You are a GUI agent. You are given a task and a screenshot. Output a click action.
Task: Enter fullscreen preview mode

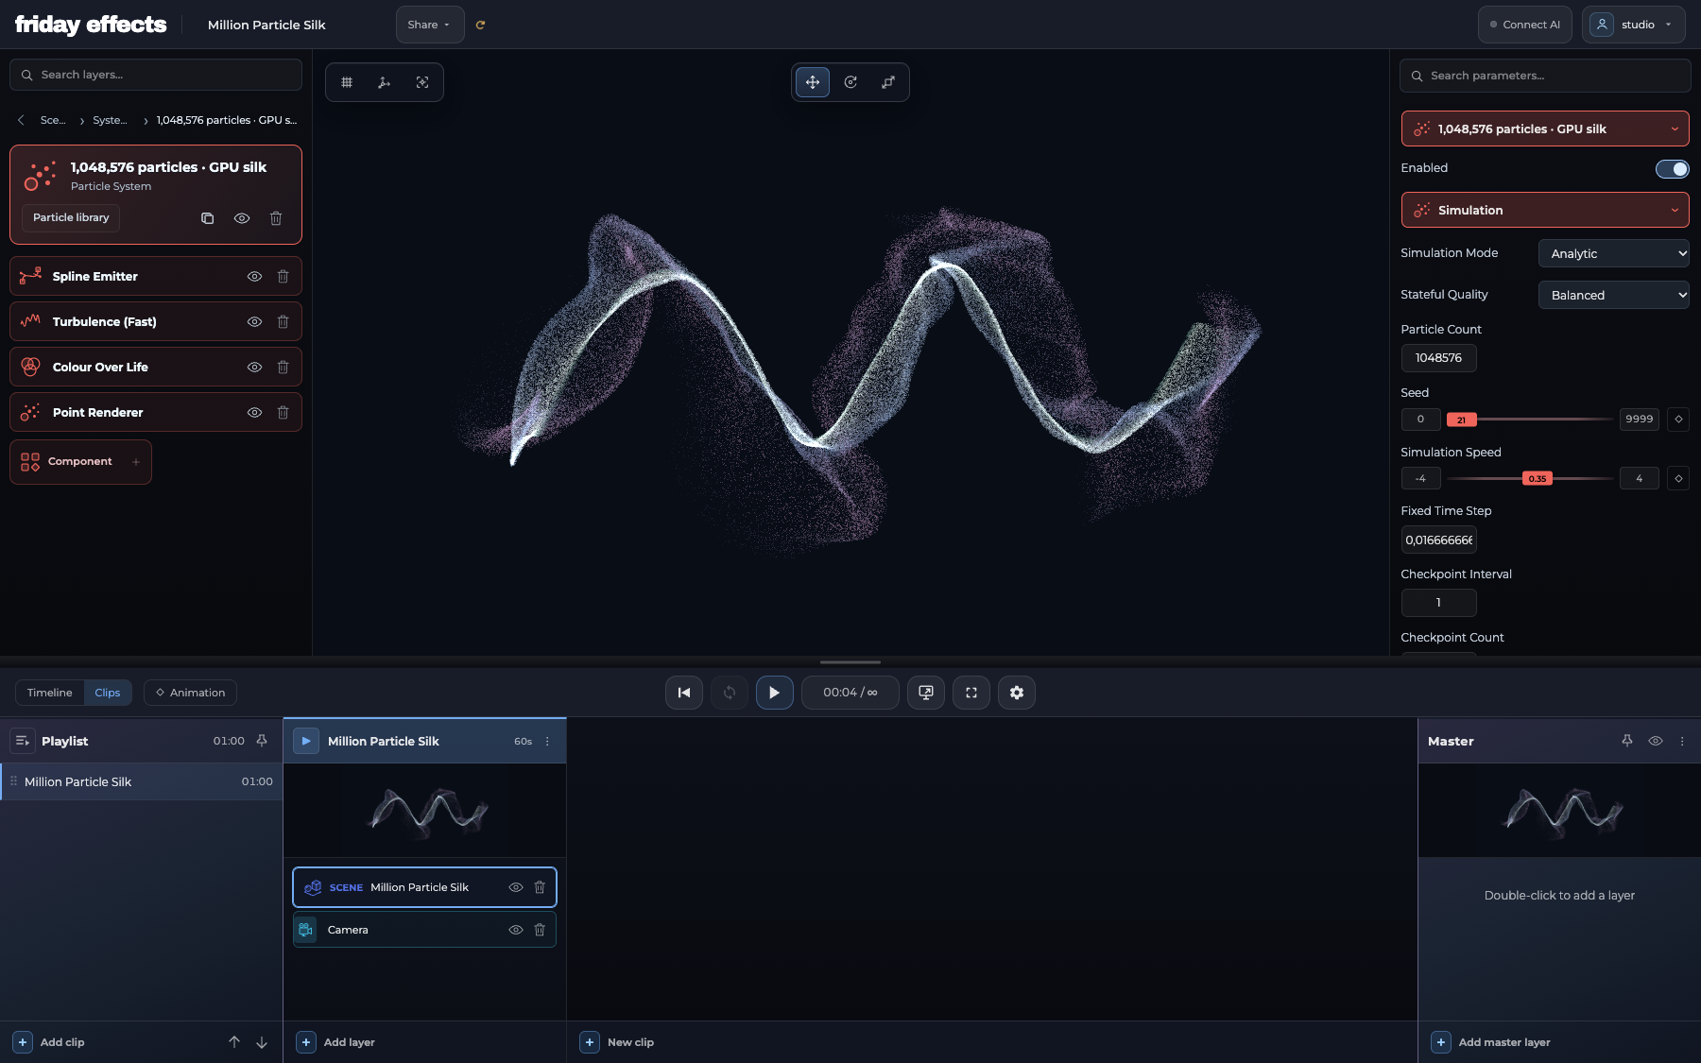click(x=971, y=693)
